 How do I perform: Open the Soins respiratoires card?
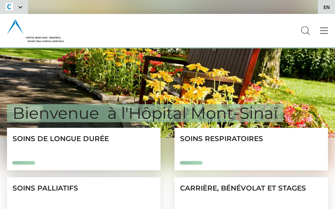[x=251, y=149]
